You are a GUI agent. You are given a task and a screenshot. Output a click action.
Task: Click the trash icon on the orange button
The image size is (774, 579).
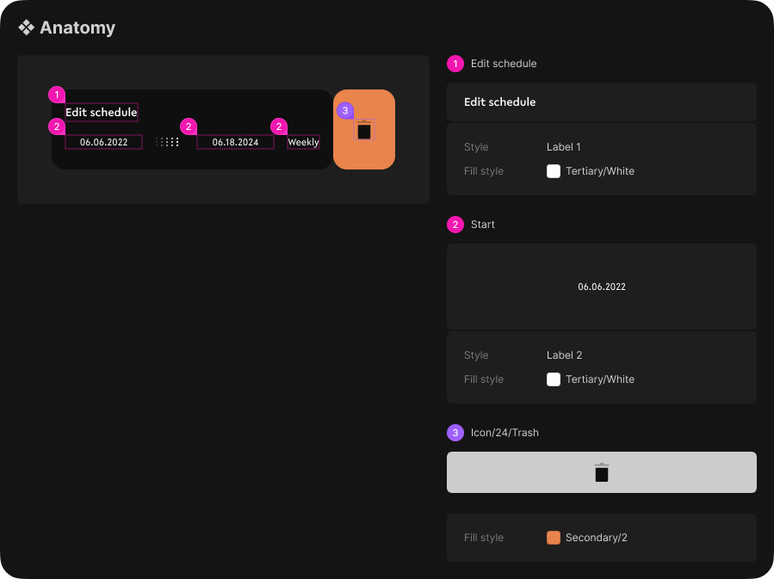364,129
